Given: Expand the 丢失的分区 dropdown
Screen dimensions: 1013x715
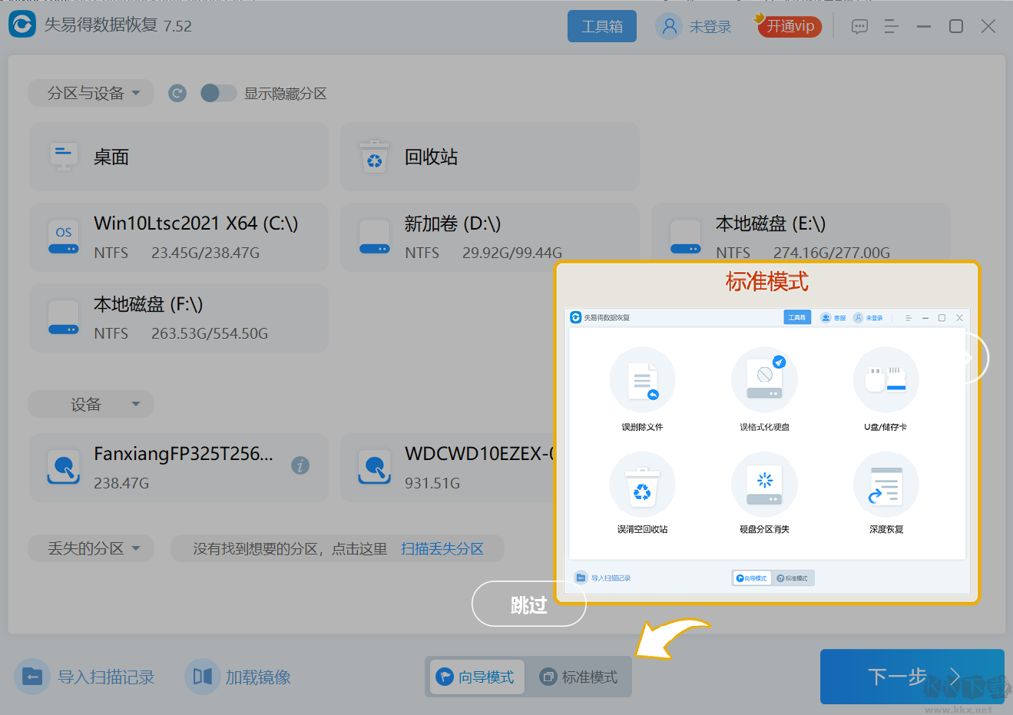Looking at the screenshot, I should pos(91,548).
